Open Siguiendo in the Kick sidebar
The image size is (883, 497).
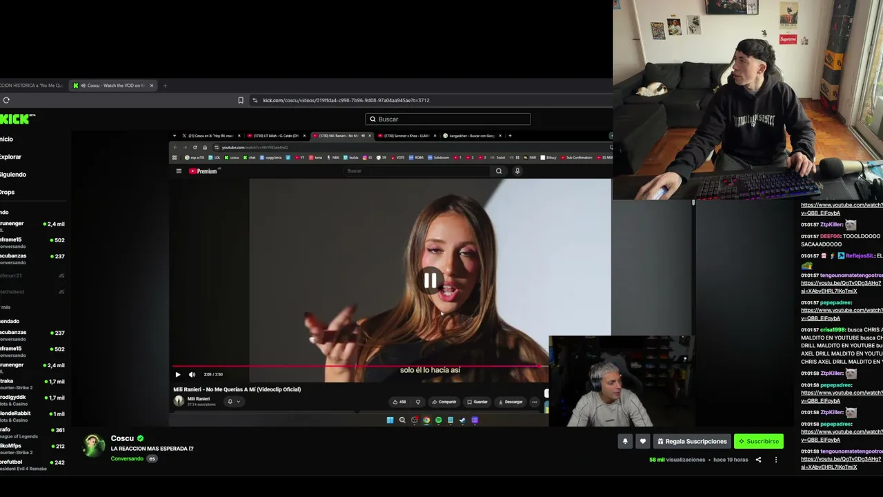click(x=13, y=175)
